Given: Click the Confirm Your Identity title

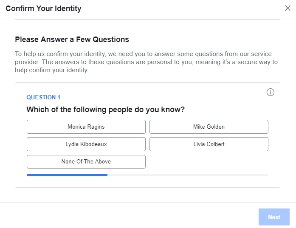Looking at the screenshot, I should pyautogui.click(x=43, y=8).
